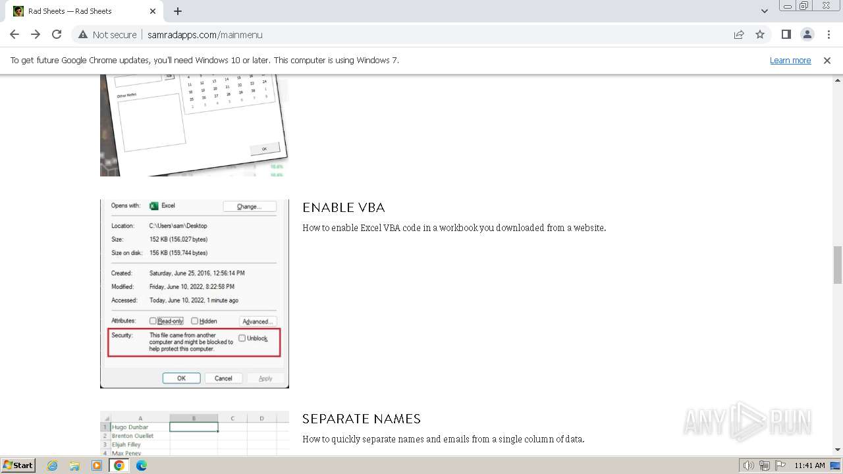Viewport: 843px width, 474px height.
Task: Toggle the browser side panel
Action: coord(786,35)
